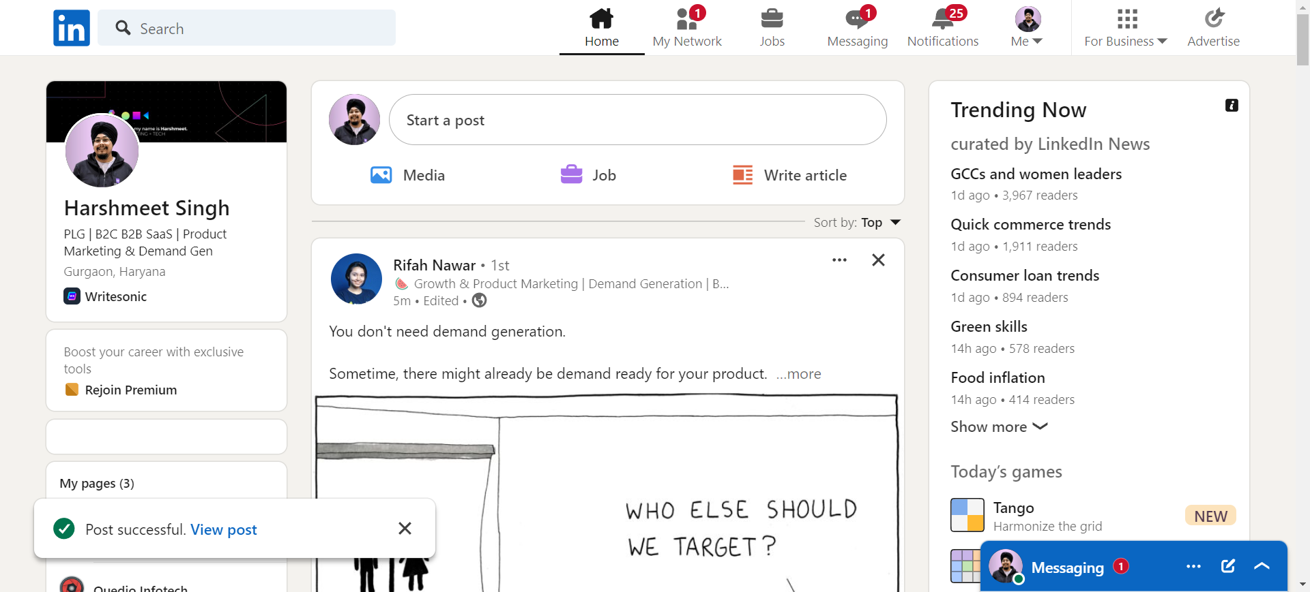Click the Media image icon
Screen dimensions: 1310x592
click(x=381, y=175)
